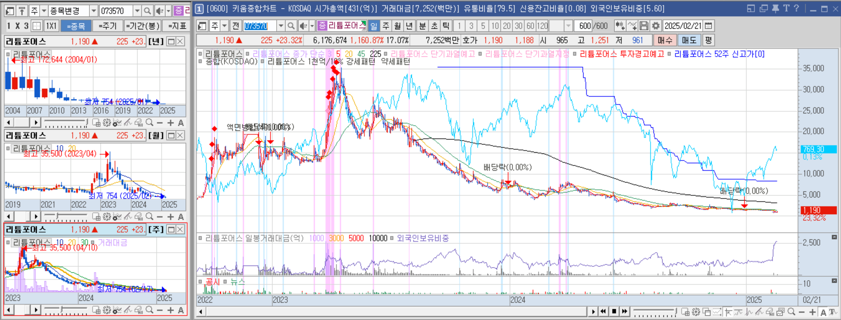Open the 주 dropdown arrow in left panel toolbar
The image size is (841, 320).
(44, 11)
